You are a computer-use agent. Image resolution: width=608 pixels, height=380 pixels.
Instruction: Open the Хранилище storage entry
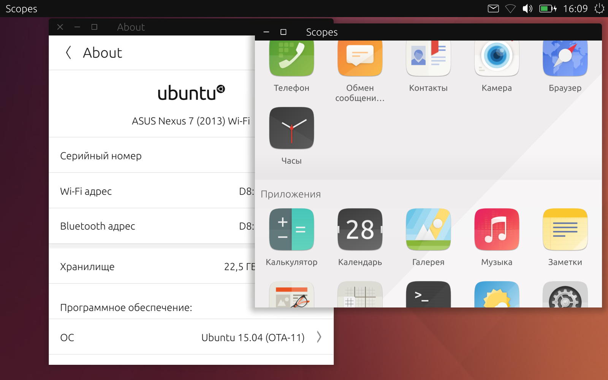152,267
